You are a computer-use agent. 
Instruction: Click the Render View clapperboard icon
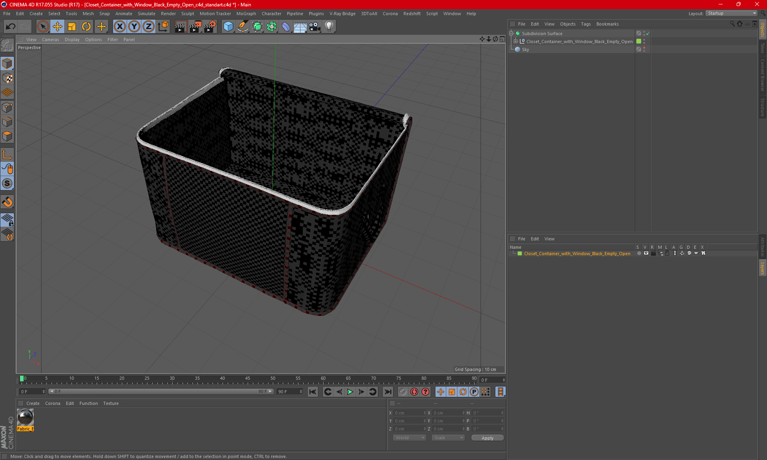coord(181,27)
